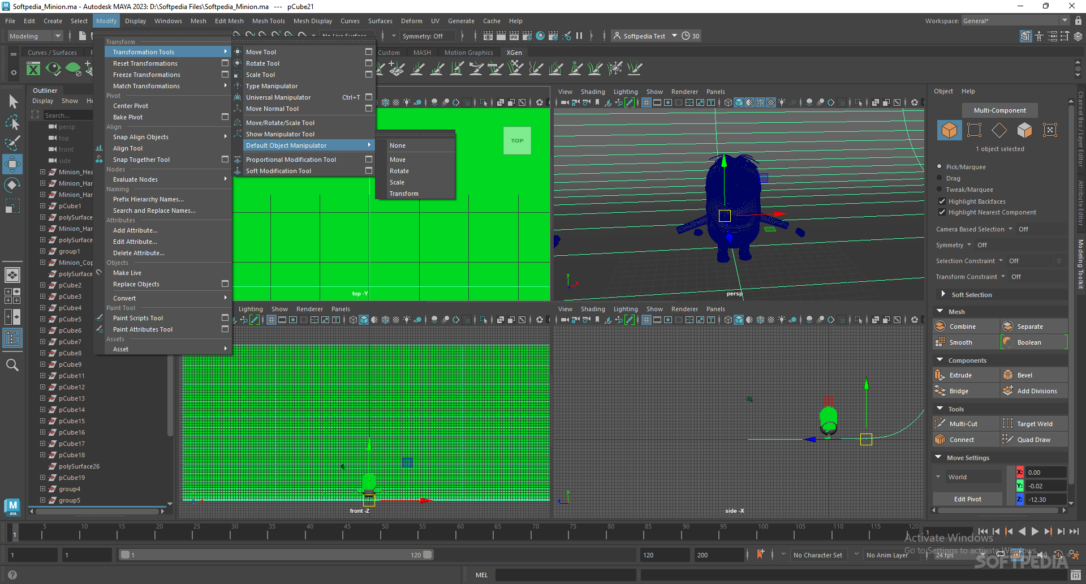
Task: Activate the Paint Selection tool
Action: pos(13,143)
